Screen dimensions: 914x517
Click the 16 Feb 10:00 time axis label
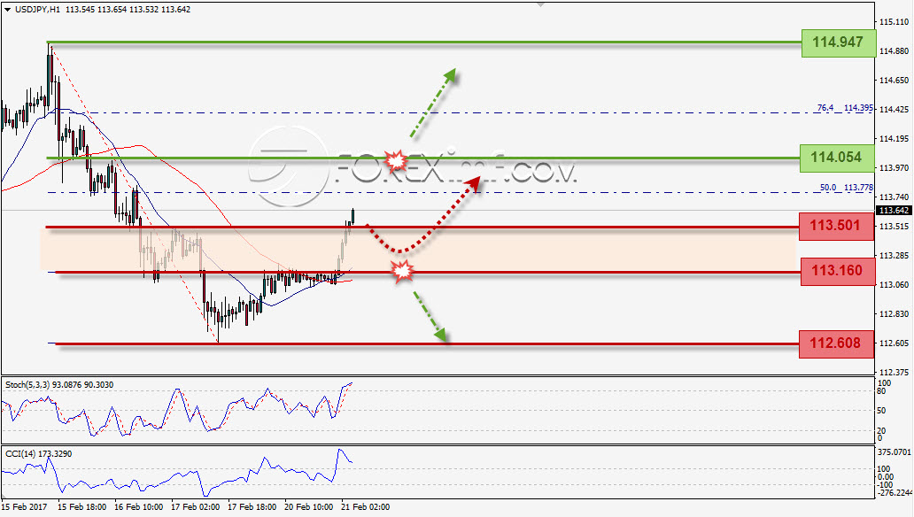pos(139,507)
